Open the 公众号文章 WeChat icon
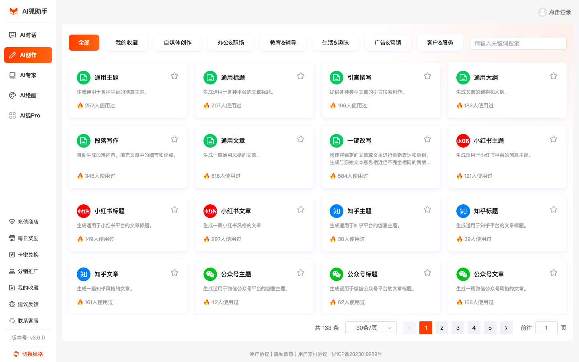 463,274
